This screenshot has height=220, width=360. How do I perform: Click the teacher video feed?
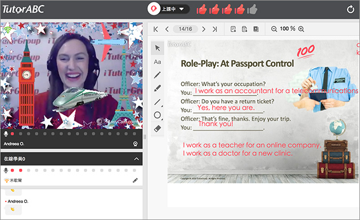point(71,75)
